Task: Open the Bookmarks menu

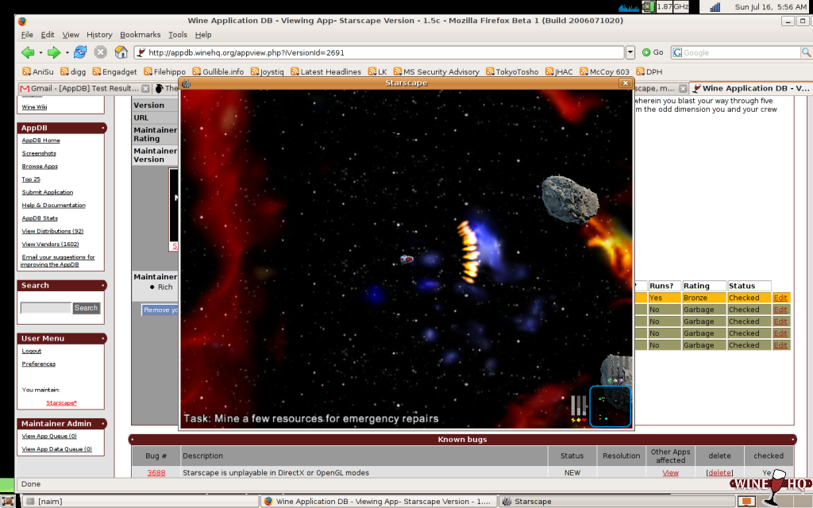Action: coord(140,35)
